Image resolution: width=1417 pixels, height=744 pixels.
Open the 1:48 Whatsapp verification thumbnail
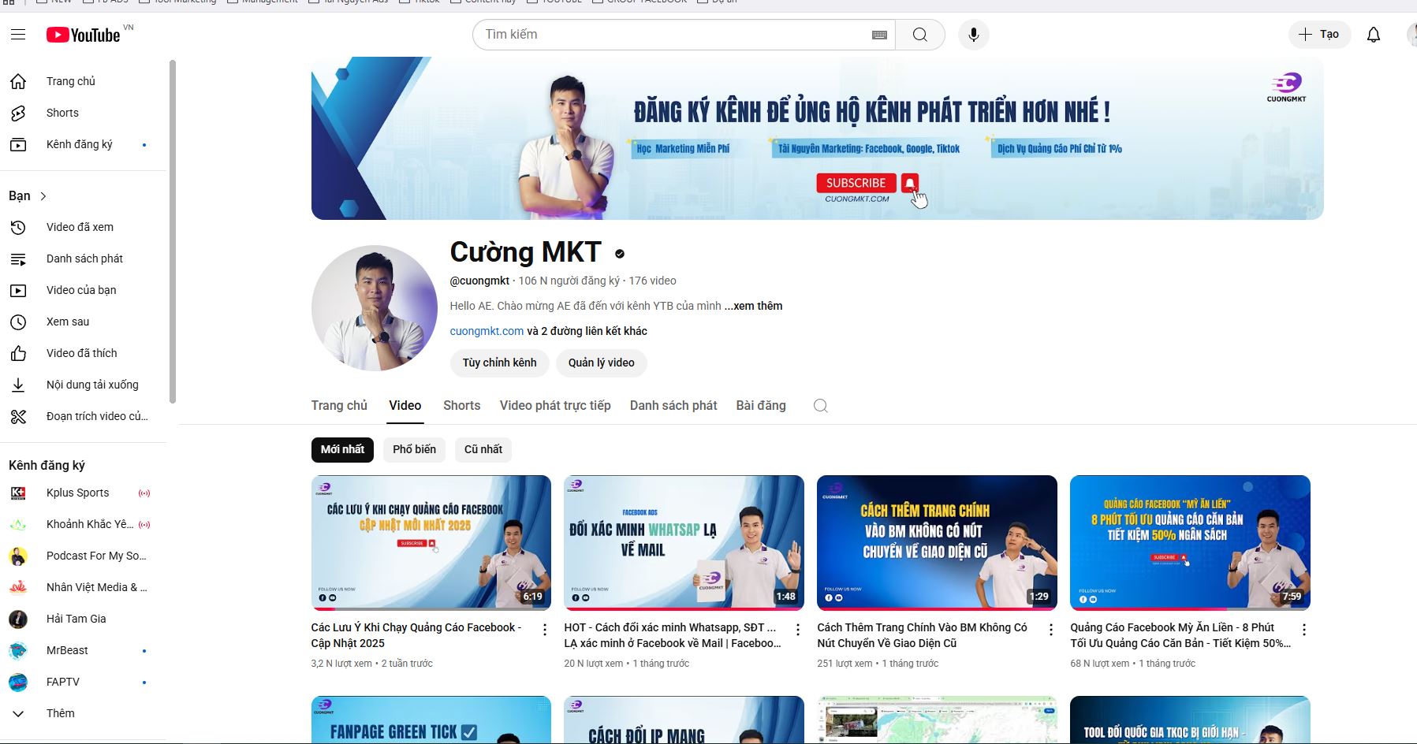684,542
